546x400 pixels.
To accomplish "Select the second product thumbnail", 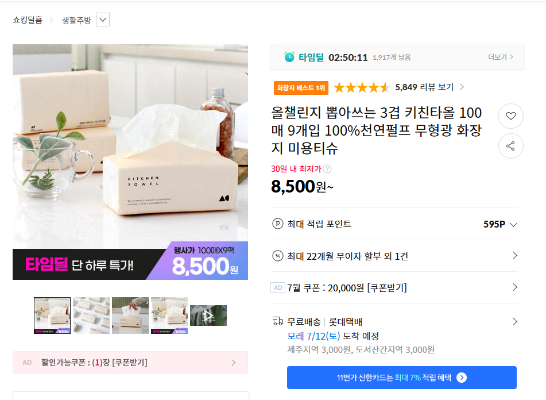I will [91, 316].
